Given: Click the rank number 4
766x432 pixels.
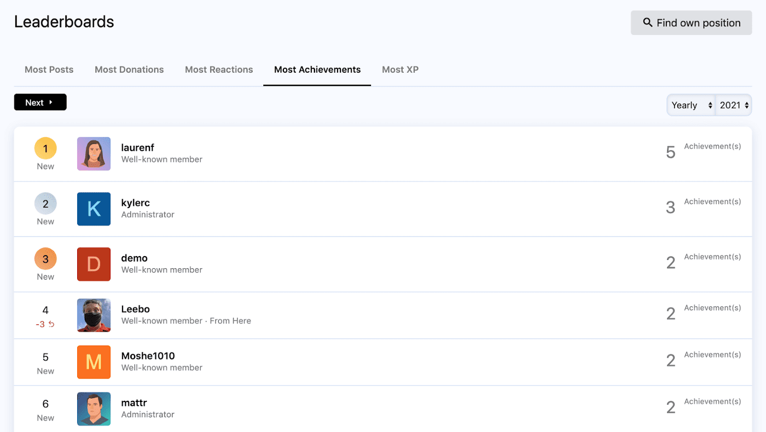Looking at the screenshot, I should point(45,310).
